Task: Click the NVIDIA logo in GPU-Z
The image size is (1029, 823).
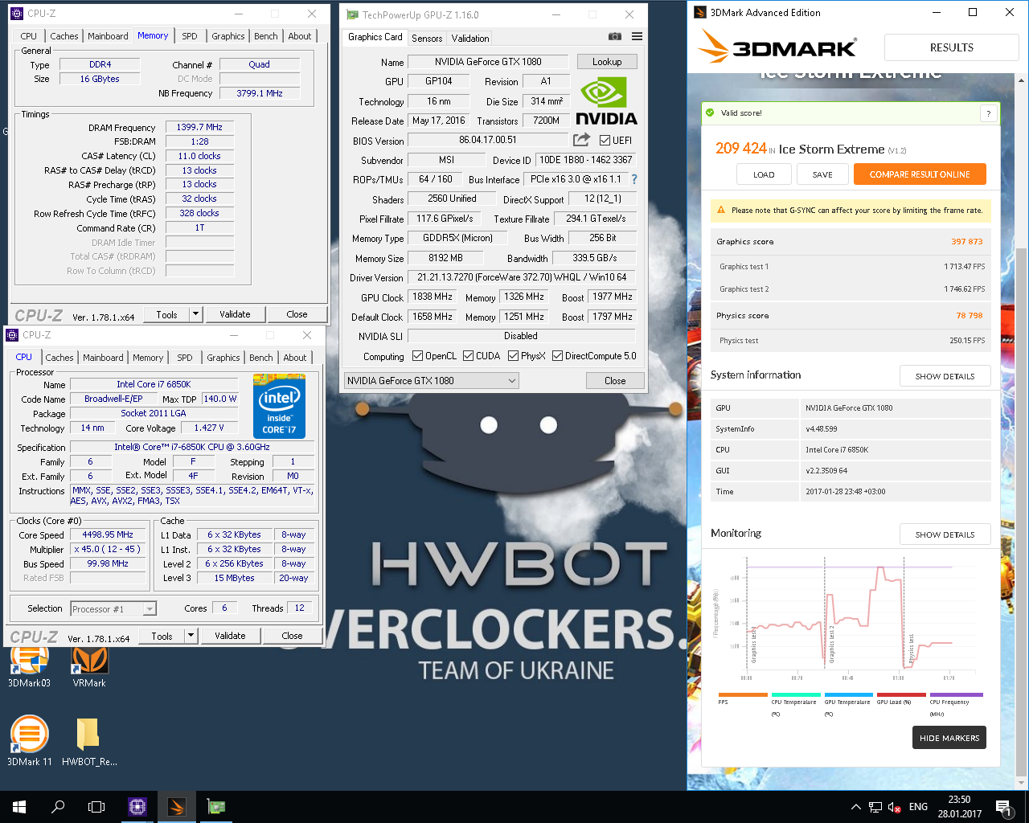Action: pyautogui.click(x=607, y=101)
